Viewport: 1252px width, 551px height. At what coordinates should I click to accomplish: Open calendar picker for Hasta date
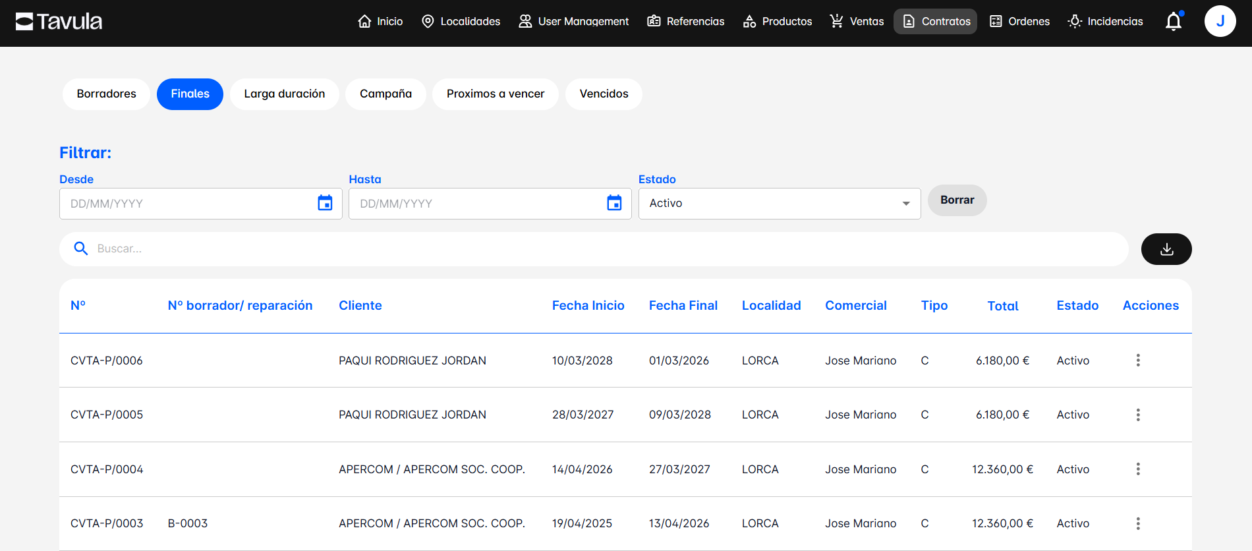click(x=614, y=203)
